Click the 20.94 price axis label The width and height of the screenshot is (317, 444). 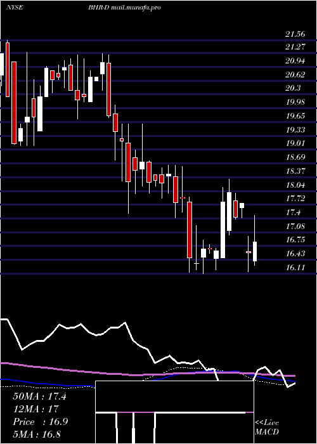tap(295, 61)
